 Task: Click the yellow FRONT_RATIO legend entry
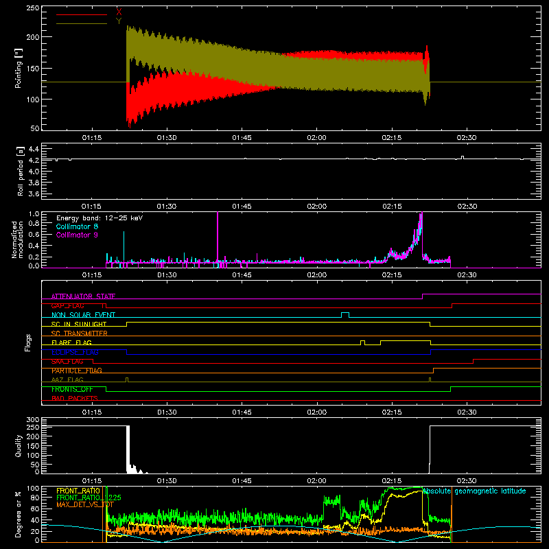78,491
